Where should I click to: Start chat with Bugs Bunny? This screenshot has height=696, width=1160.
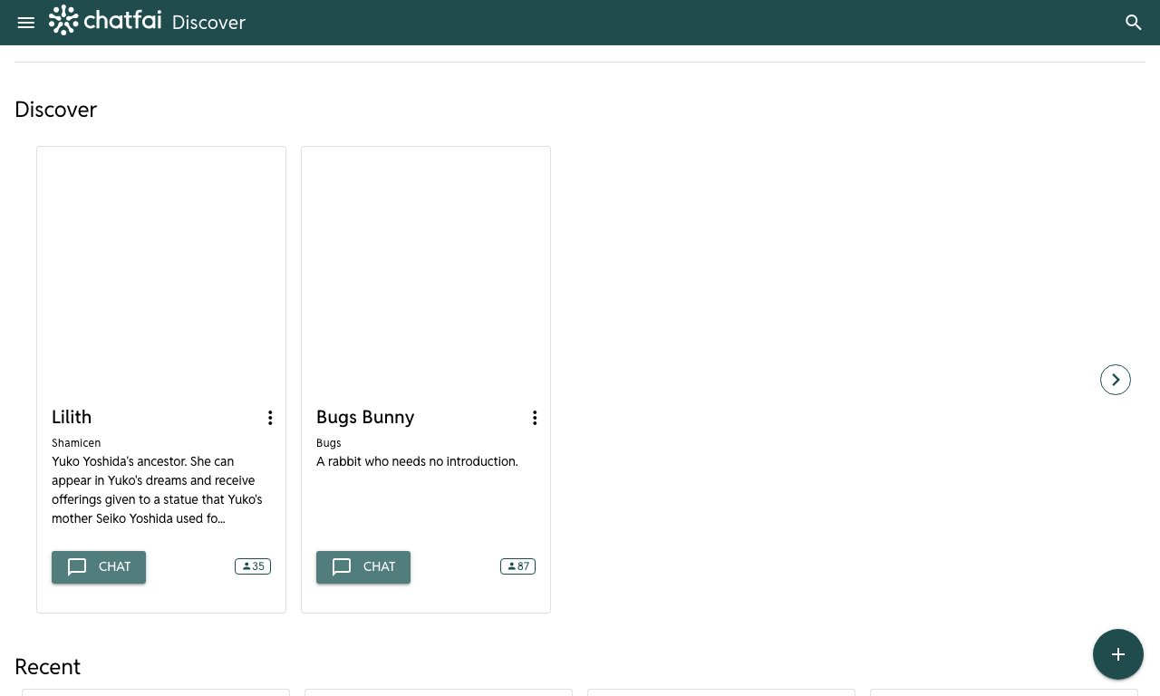(363, 567)
